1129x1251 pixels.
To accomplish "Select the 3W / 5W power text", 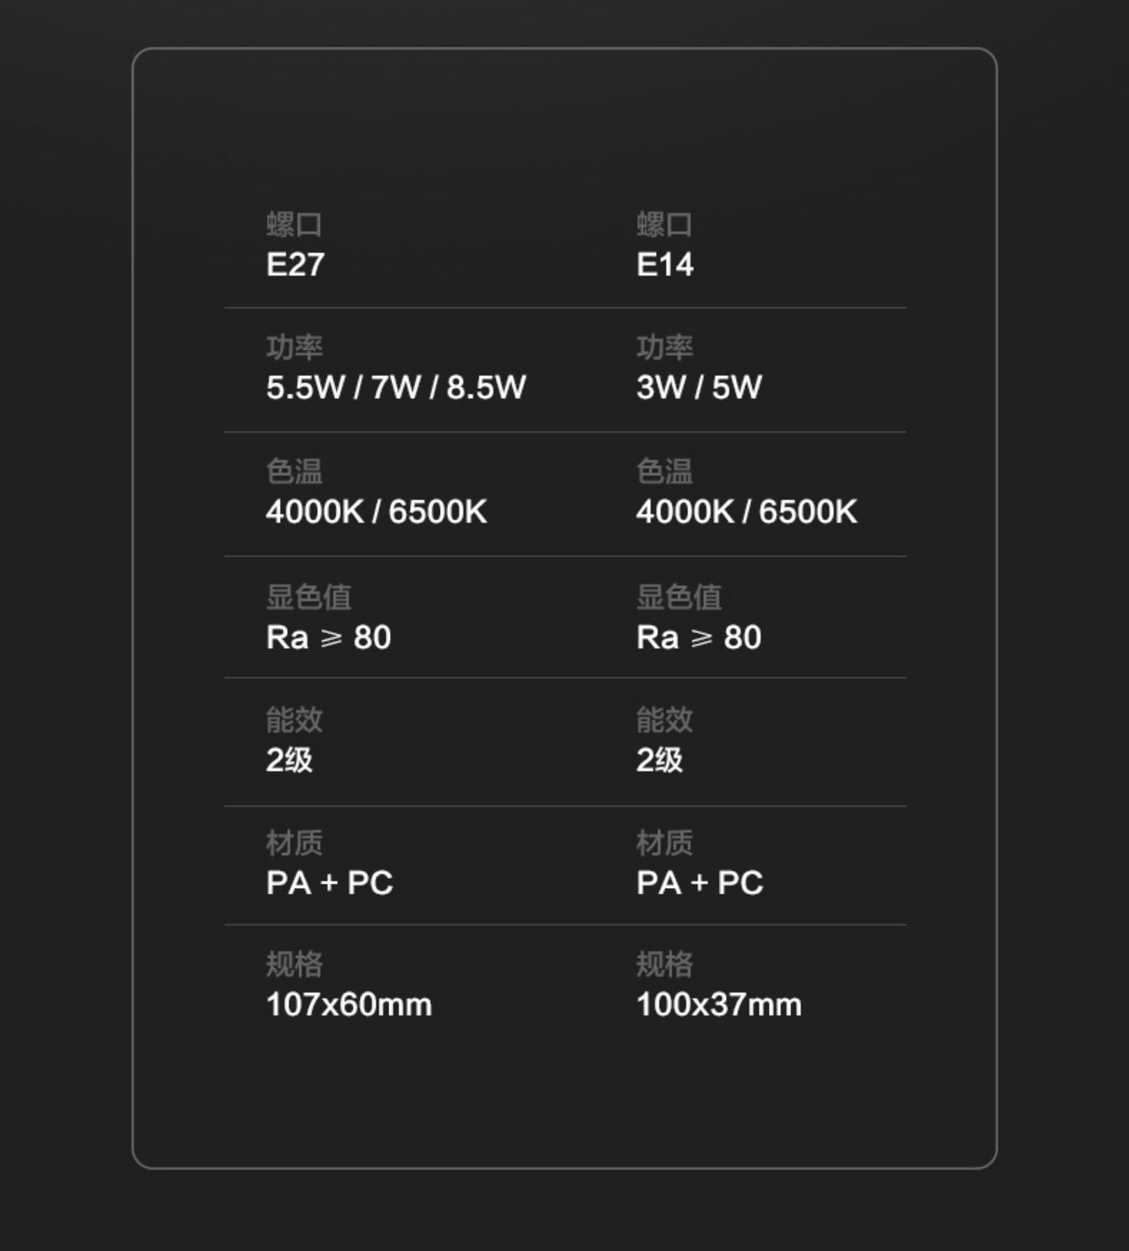I will (x=699, y=387).
